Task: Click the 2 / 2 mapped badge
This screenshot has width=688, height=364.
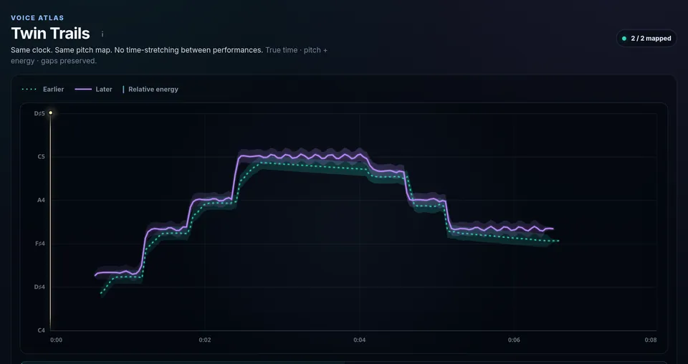Action: 646,39
